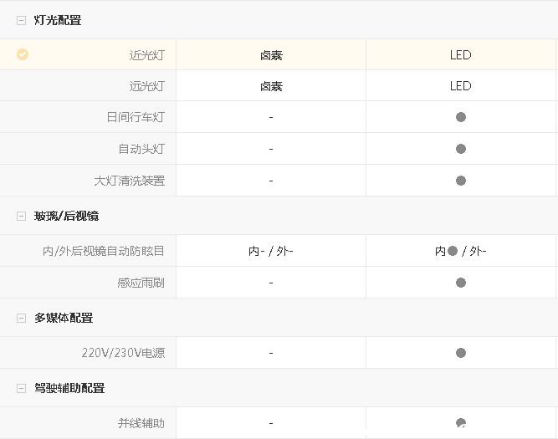Collapse the 灯光配置 section
The image size is (558, 439).
point(21,20)
